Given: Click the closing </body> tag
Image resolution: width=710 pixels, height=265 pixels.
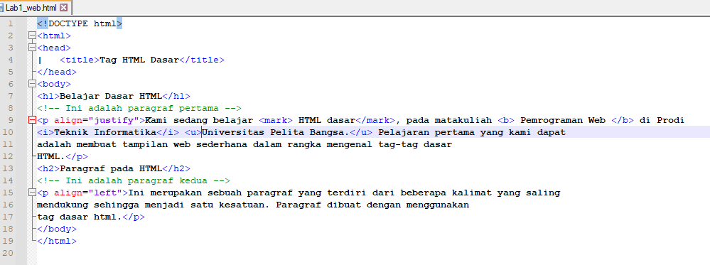Looking at the screenshot, I should (57, 229).
